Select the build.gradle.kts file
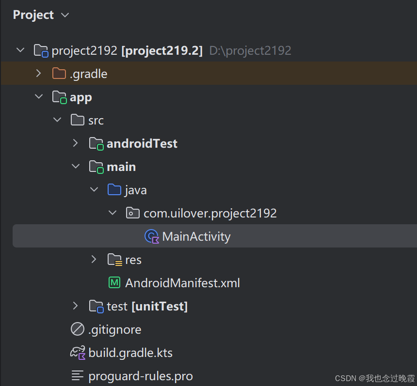This screenshot has height=386, width=417. point(130,353)
